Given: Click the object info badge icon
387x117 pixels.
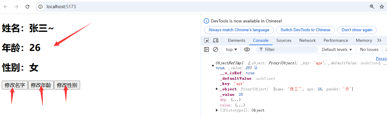Looking at the screenshot, I should coord(256,68).
